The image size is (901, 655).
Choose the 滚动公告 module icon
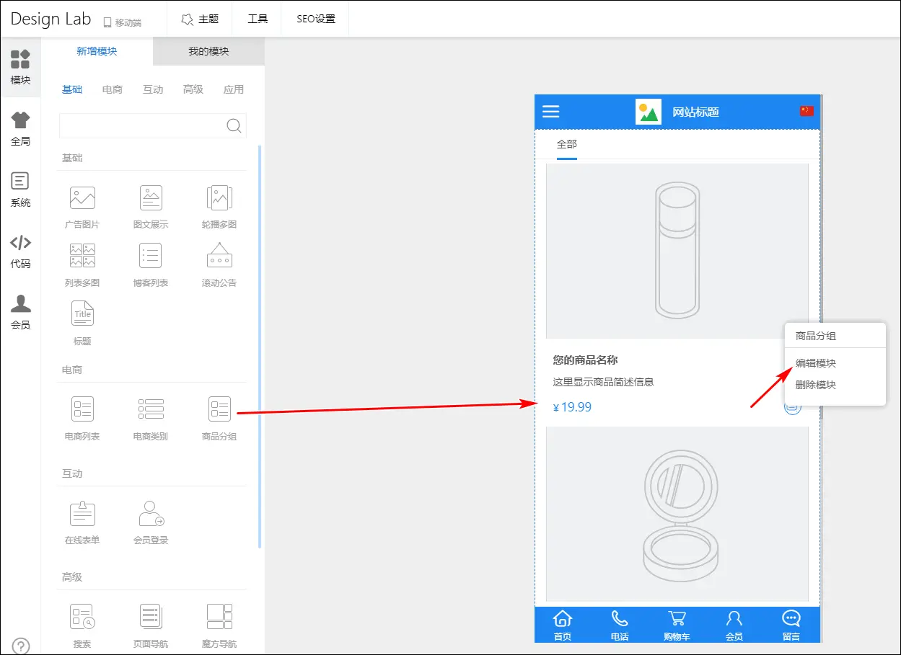219,257
